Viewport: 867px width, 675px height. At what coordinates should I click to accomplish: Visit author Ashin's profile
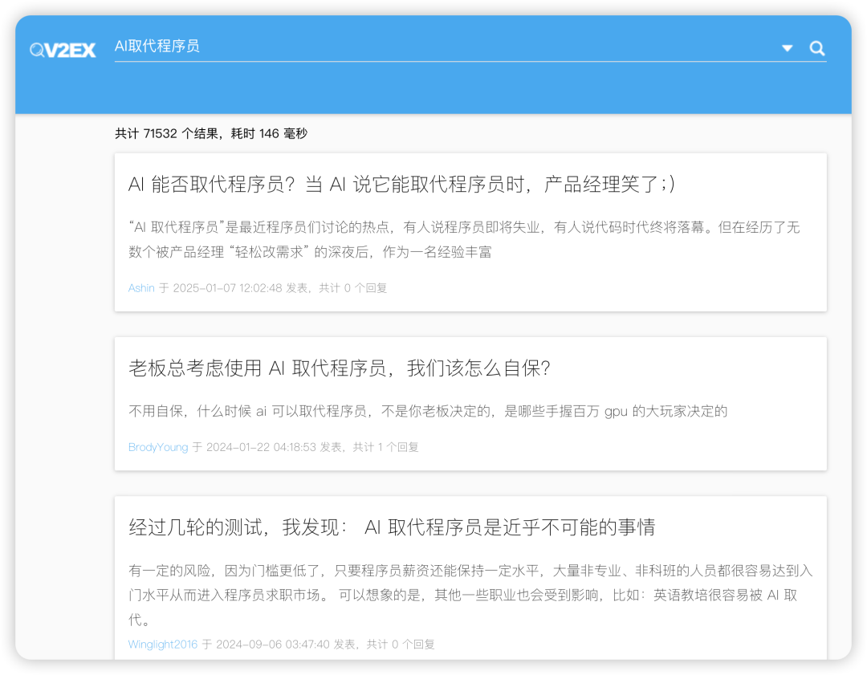141,288
